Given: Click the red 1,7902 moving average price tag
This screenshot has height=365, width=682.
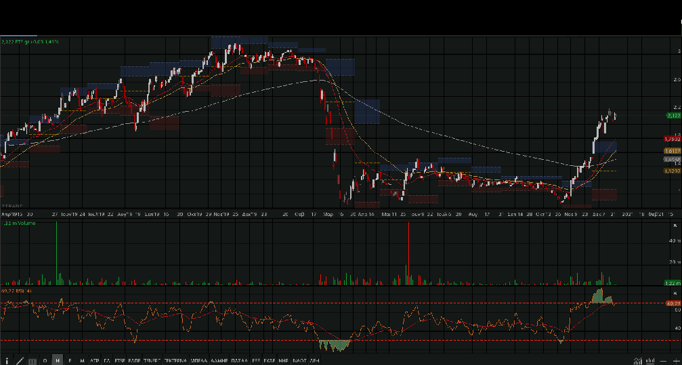Looking at the screenshot, I should coord(673,139).
